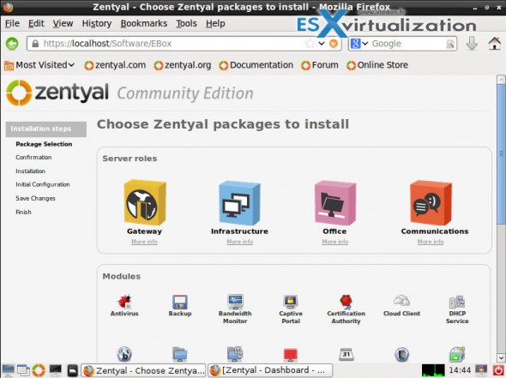Choose the Backup module floppy icon
Image resolution: width=506 pixels, height=378 pixels.
(x=180, y=302)
